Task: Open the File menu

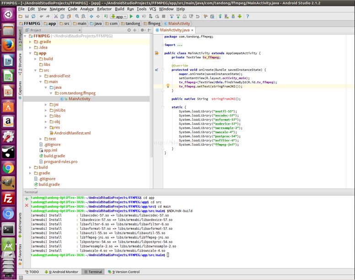Action: (x=22, y=9)
